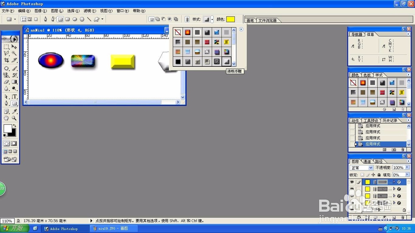Open the 样式 style picker dropdown arrow
This screenshot has height=233, width=415.
click(212, 19)
